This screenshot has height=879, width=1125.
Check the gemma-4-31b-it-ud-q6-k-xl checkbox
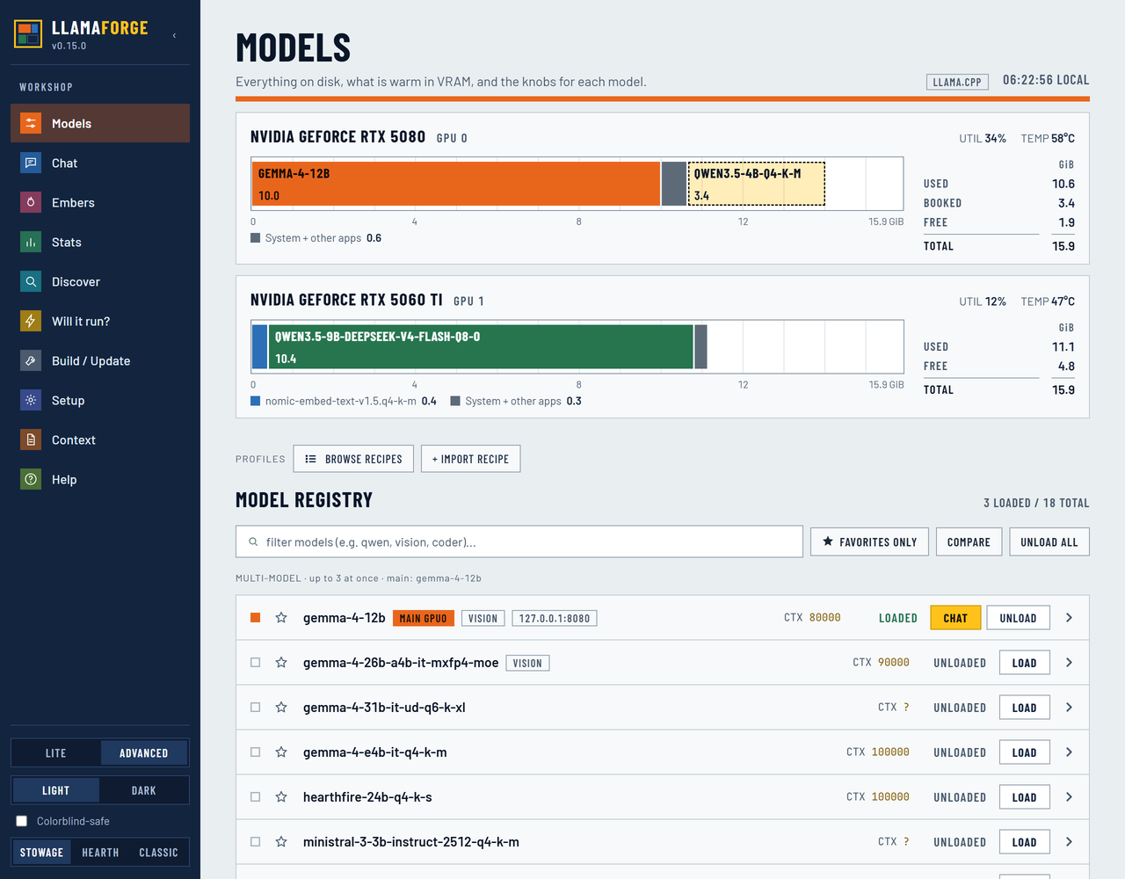coord(256,708)
